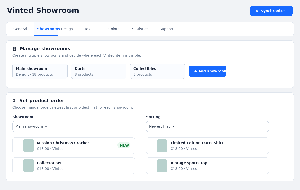
Task: Click the 'Manage showrooms' section heading
Action: 45,49
